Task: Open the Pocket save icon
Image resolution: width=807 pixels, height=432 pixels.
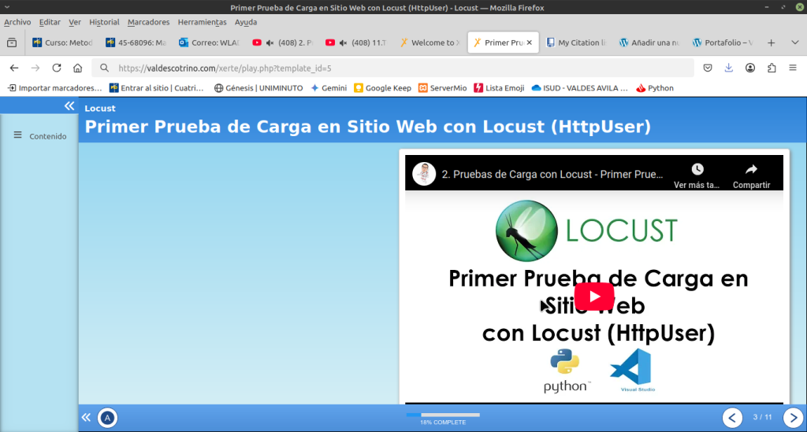Action: click(x=708, y=68)
